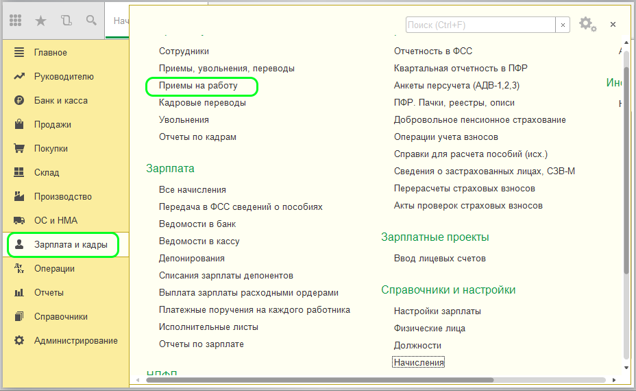The image size is (636, 391).
Task: Open the History icon in top toolbar
Action: 66,21
